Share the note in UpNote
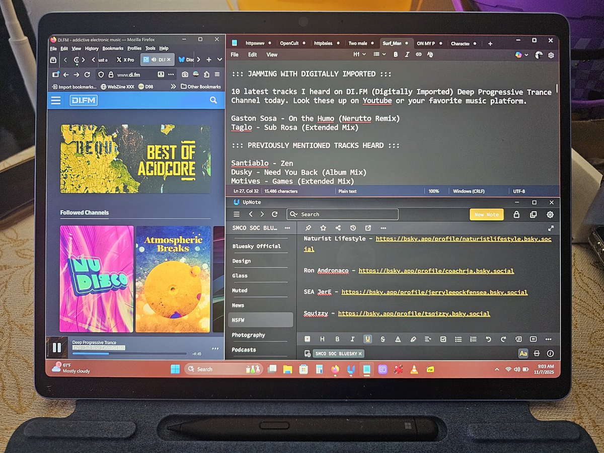604x453 pixels. point(338,228)
